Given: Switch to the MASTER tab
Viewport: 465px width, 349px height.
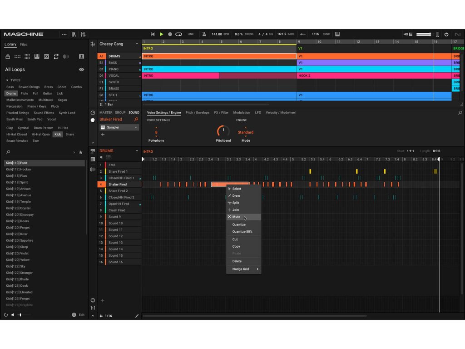Looking at the screenshot, I should (106, 113).
